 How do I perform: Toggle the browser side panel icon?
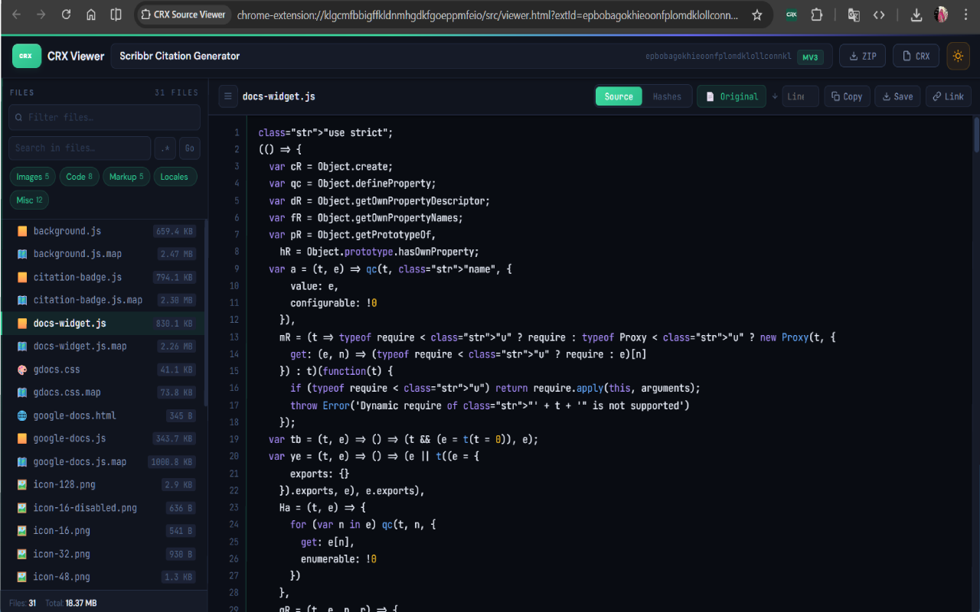116,15
